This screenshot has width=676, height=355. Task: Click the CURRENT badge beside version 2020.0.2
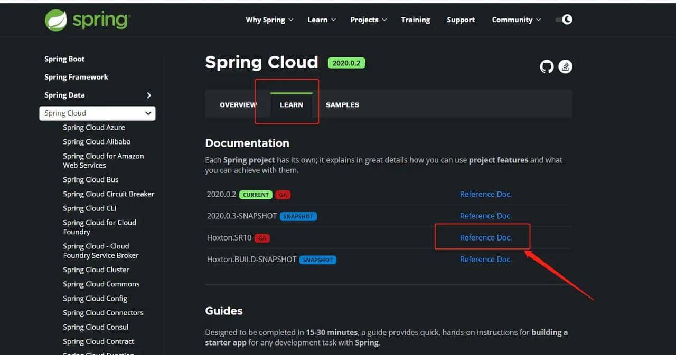pyautogui.click(x=256, y=194)
